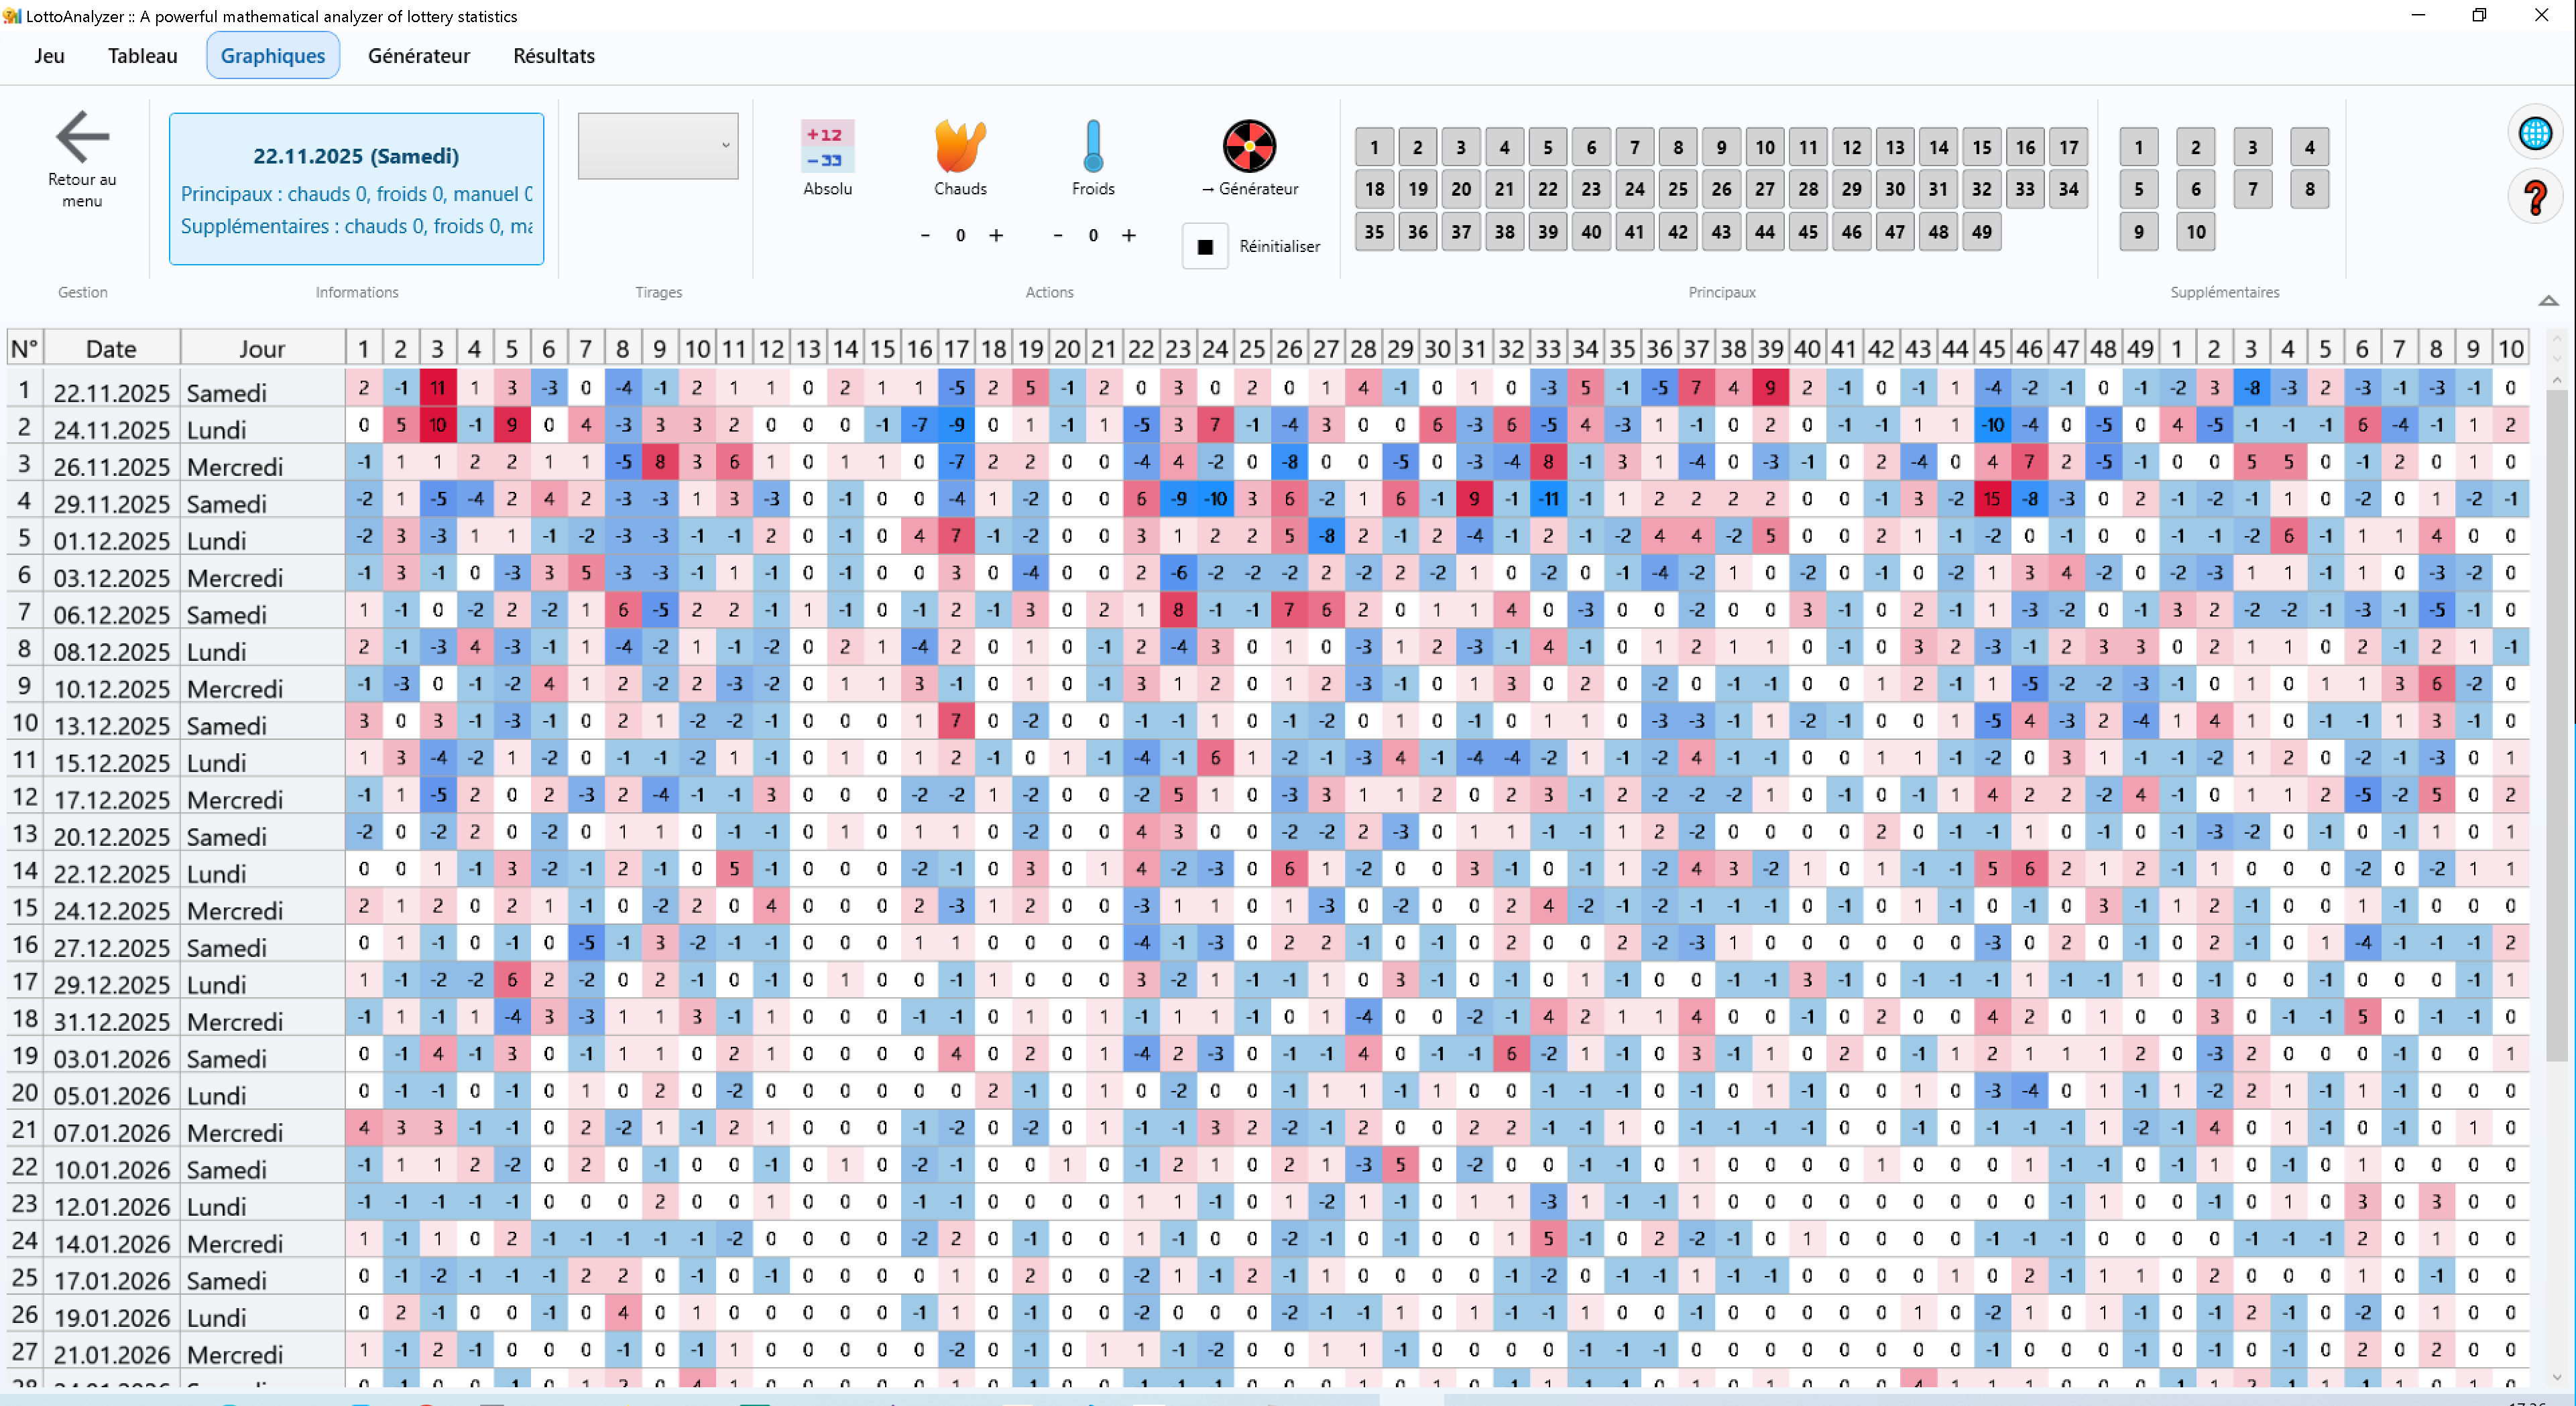Open help via red question mark
Viewport: 2576px width, 1406px height.
pos(2534,197)
